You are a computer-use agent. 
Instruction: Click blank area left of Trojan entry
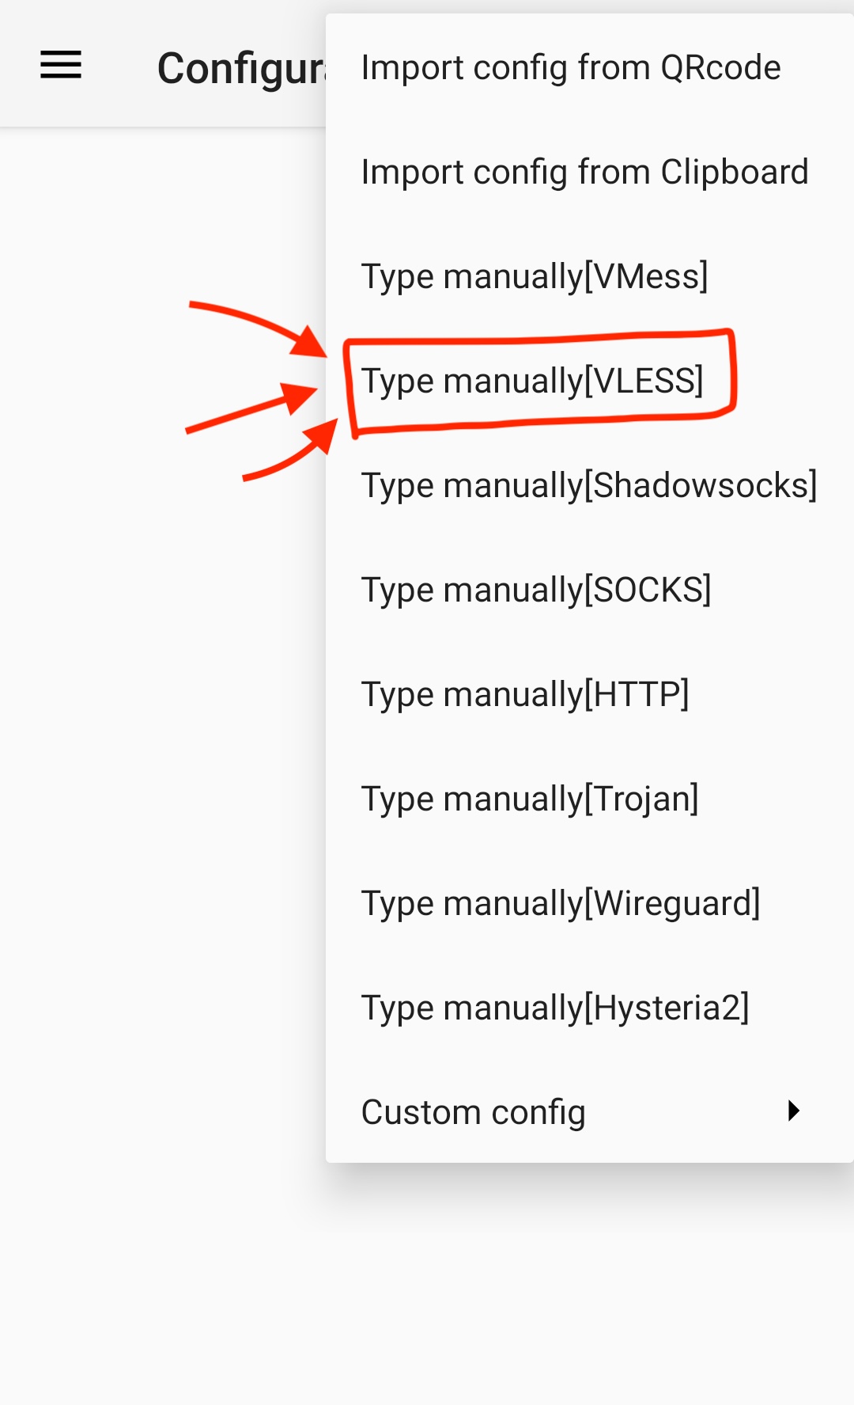(x=158, y=799)
